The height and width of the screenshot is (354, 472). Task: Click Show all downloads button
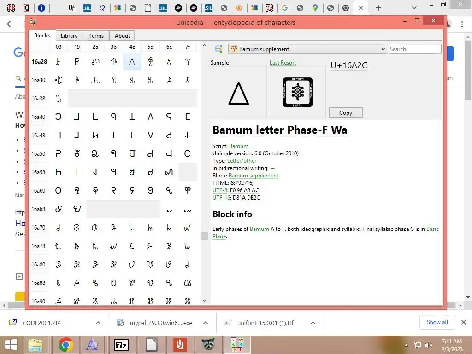pyautogui.click(x=437, y=322)
